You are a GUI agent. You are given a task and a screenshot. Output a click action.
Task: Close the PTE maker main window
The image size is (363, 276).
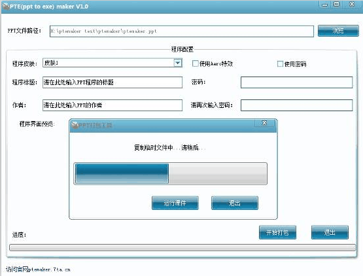tap(352, 4)
